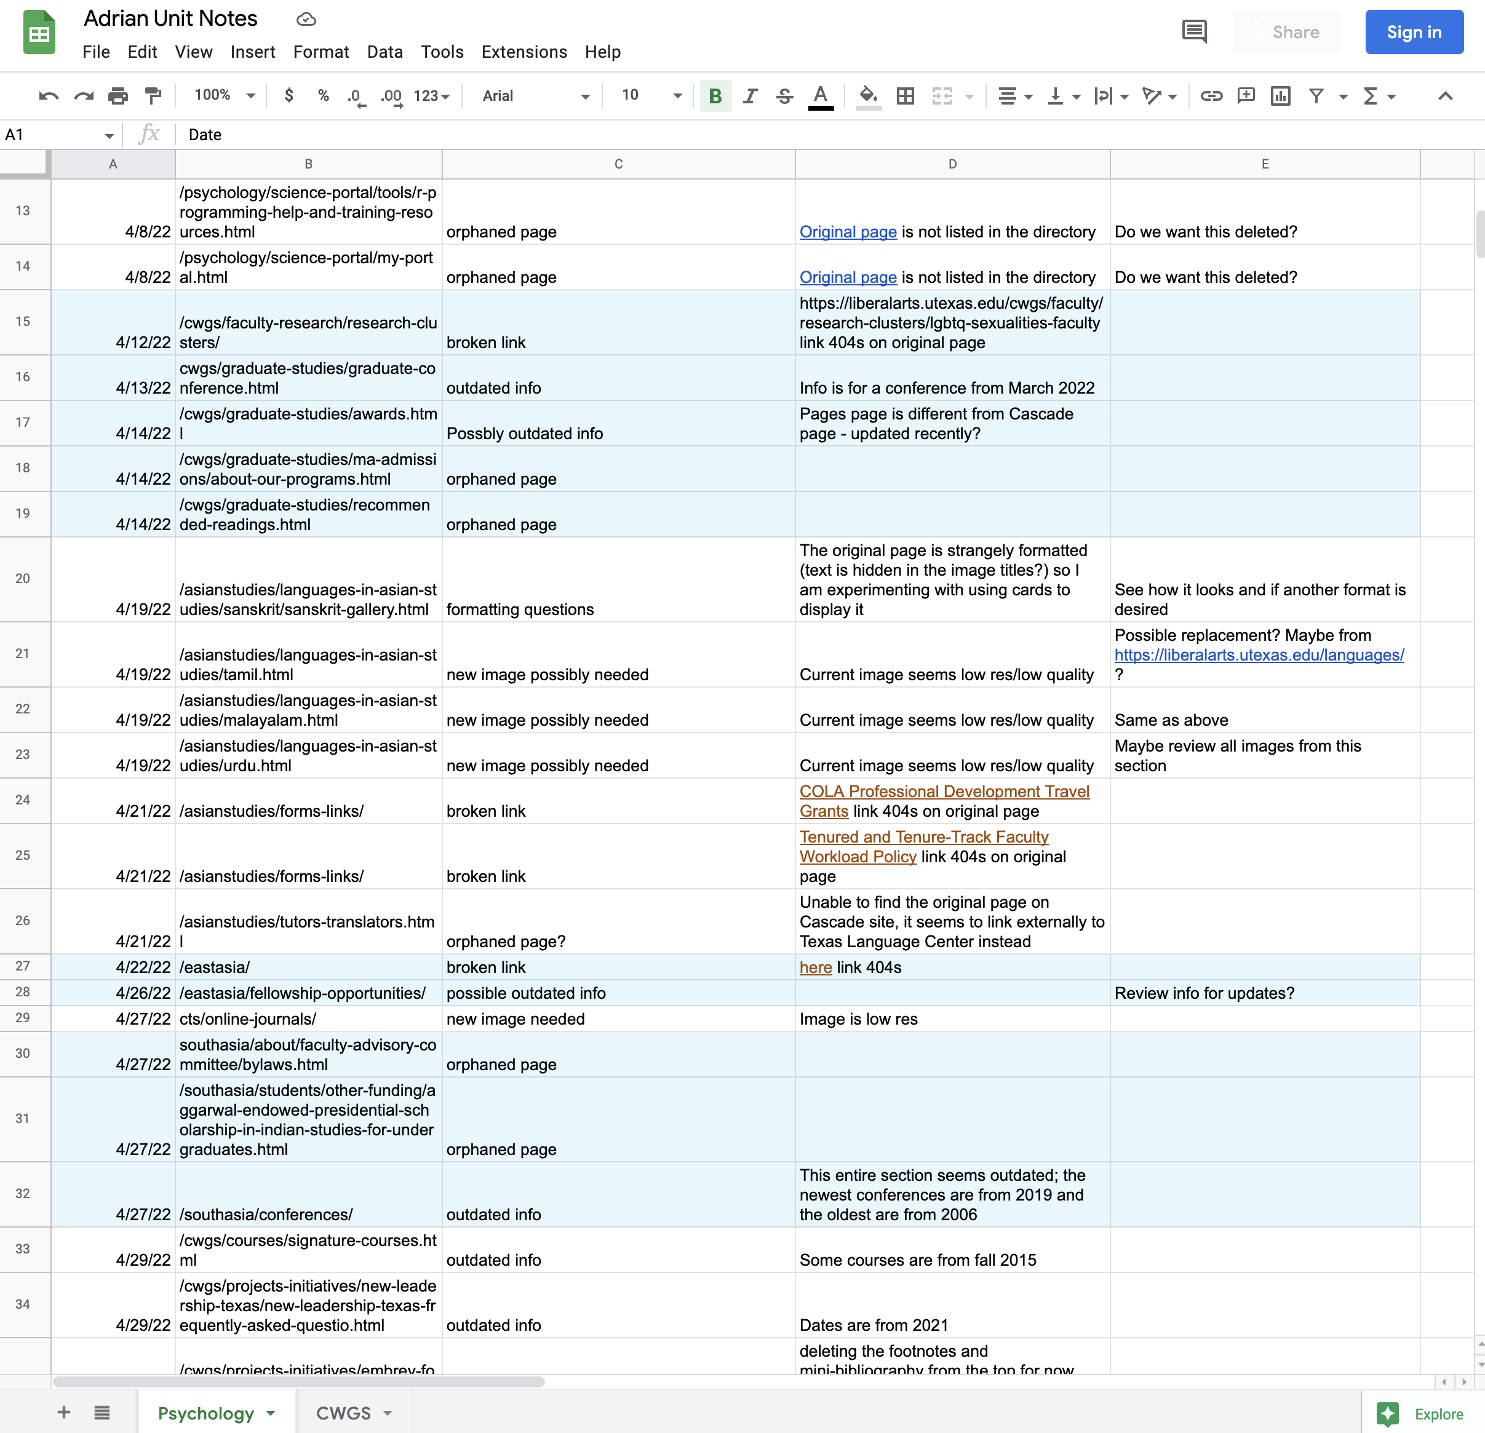Click the Undo icon
This screenshot has width=1485, height=1433.
pyautogui.click(x=49, y=96)
